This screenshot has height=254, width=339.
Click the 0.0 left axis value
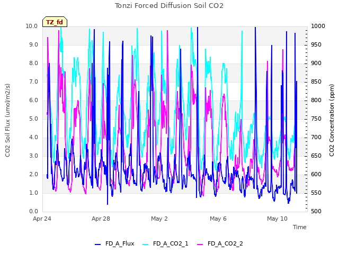[33, 212]
